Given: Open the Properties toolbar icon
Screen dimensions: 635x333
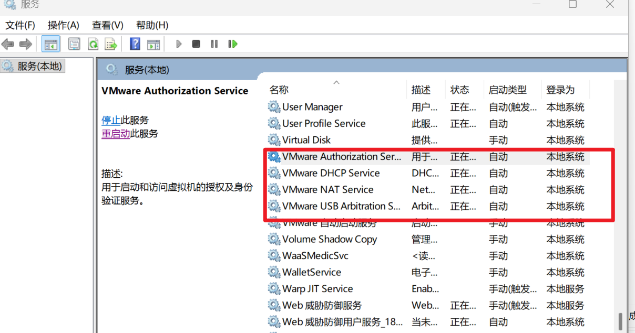Looking at the screenshot, I should (74, 44).
